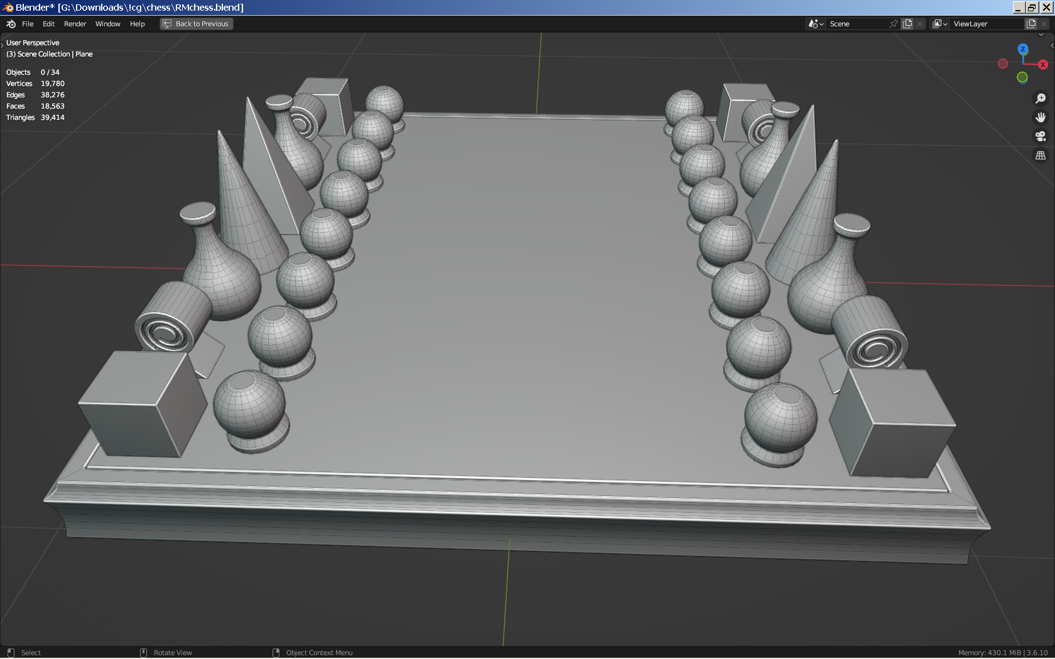
Task: Close the Blender window
Action: tap(1046, 8)
